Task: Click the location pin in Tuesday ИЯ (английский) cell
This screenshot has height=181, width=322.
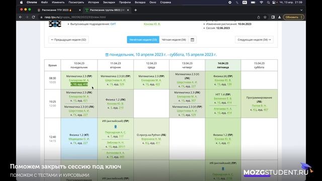Action: [115, 127]
